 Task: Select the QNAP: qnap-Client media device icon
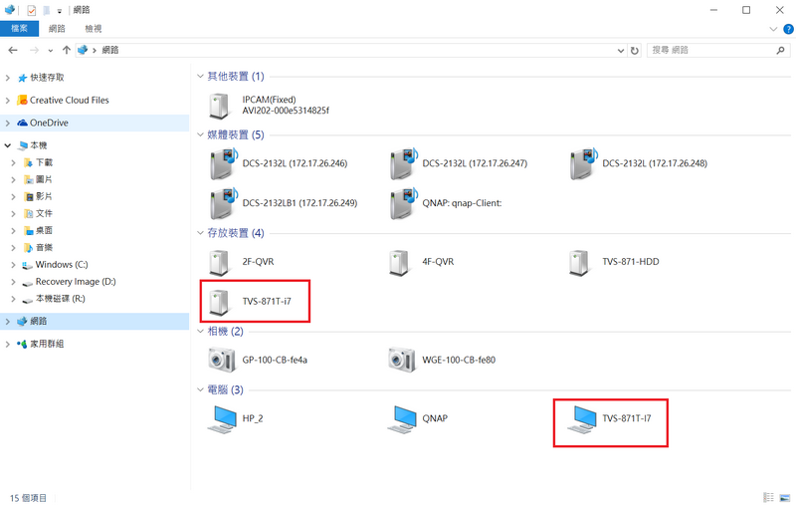coord(404,203)
